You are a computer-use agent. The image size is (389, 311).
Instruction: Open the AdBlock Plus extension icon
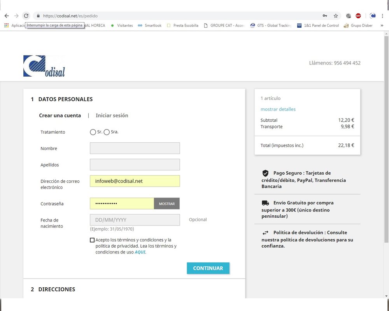point(358,16)
